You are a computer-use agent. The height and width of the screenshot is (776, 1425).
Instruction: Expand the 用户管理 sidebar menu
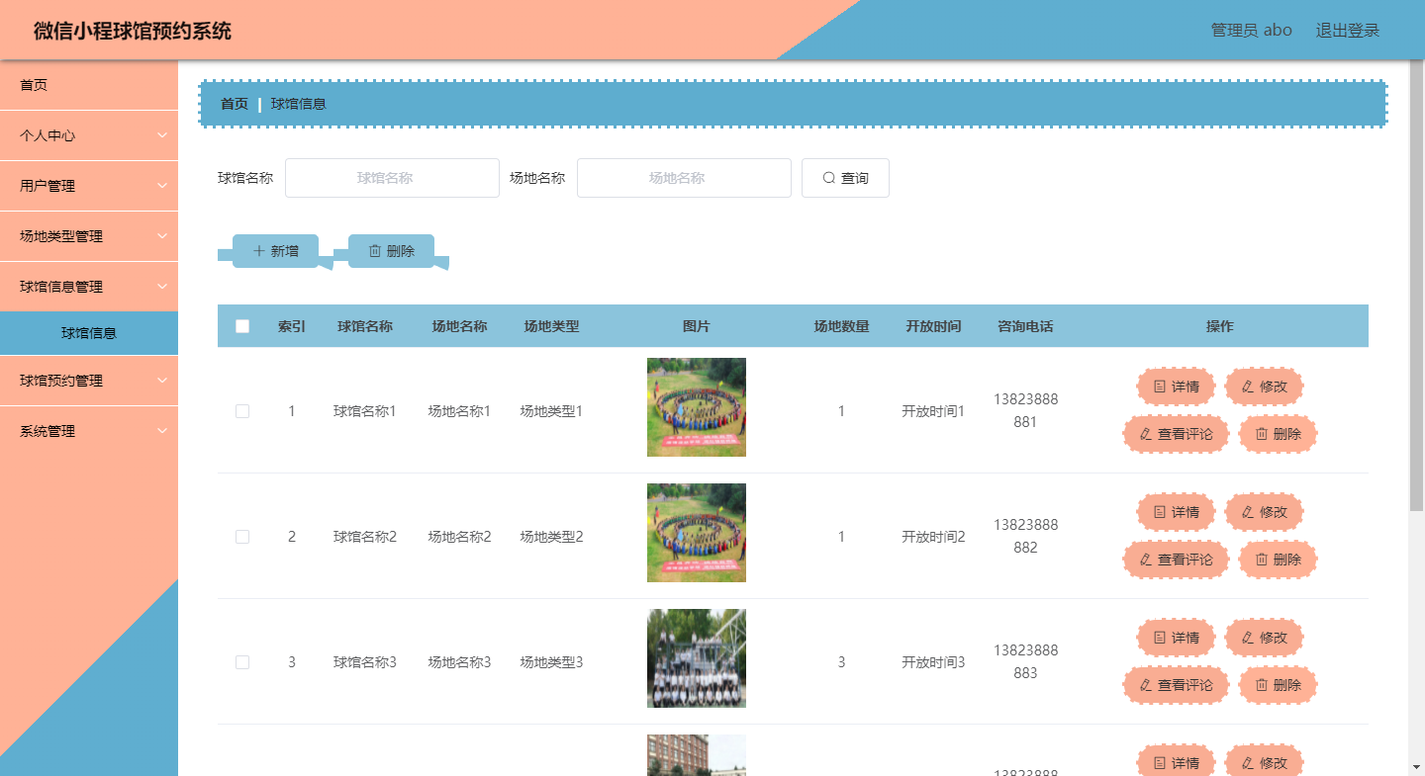[89, 186]
